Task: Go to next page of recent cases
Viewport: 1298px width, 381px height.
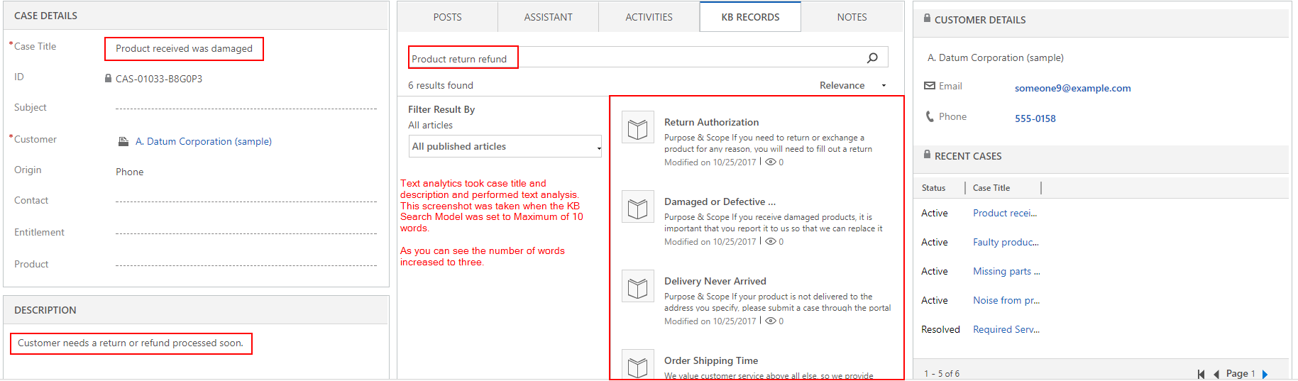Action: click(1265, 374)
